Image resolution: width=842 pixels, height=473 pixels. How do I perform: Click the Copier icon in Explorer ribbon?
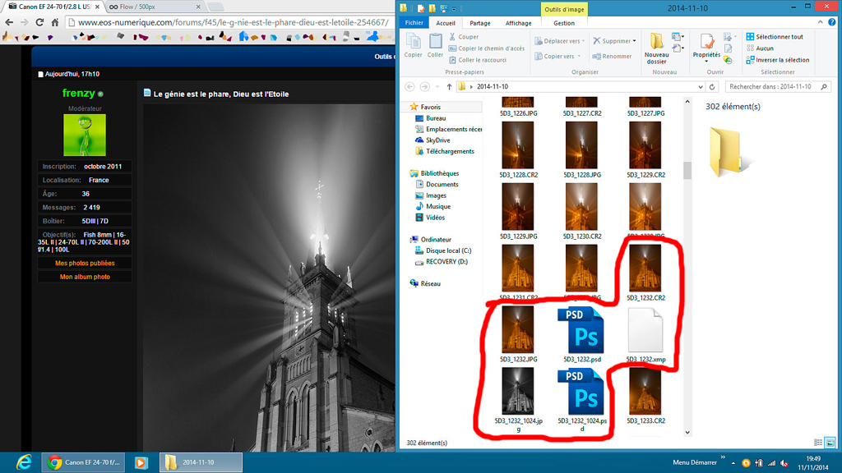point(413,44)
